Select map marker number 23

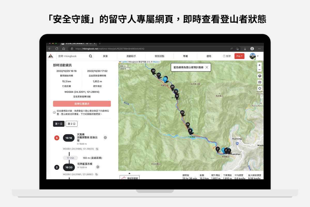click(x=182, y=113)
